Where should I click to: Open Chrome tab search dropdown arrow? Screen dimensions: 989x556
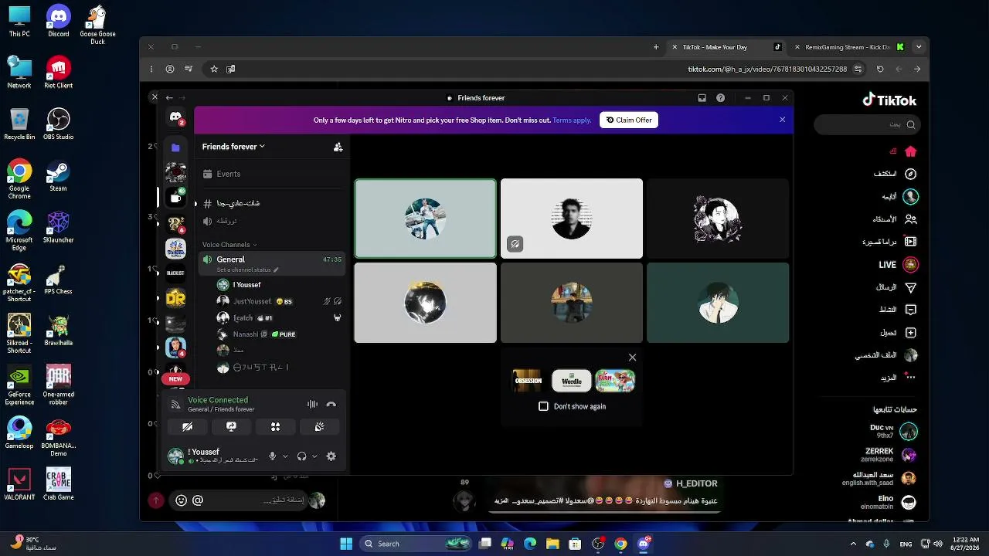coord(919,47)
